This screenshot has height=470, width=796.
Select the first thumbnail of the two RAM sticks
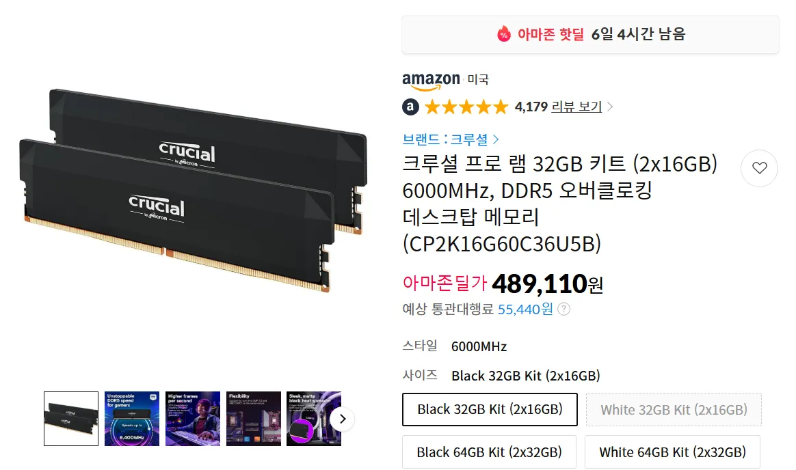pos(71,419)
